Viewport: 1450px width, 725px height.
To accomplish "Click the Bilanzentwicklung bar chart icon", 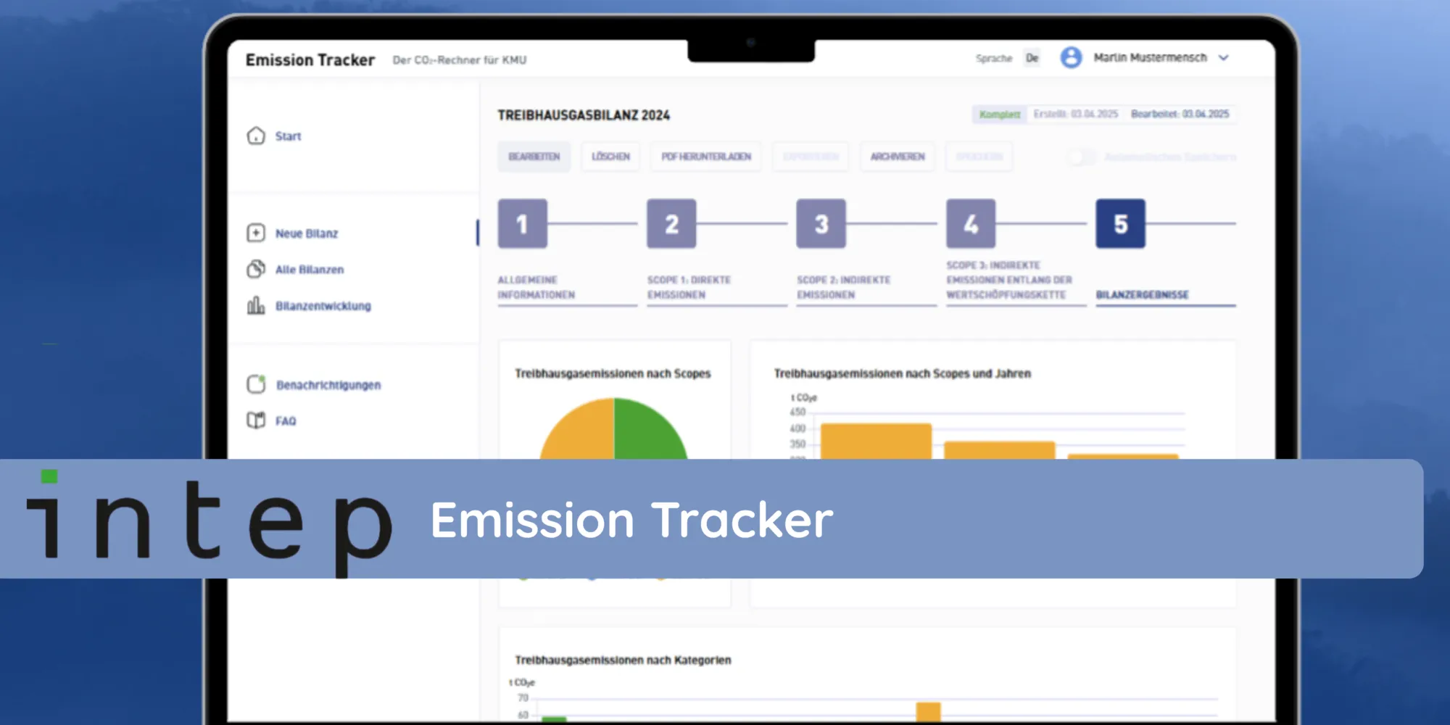I will coord(256,305).
